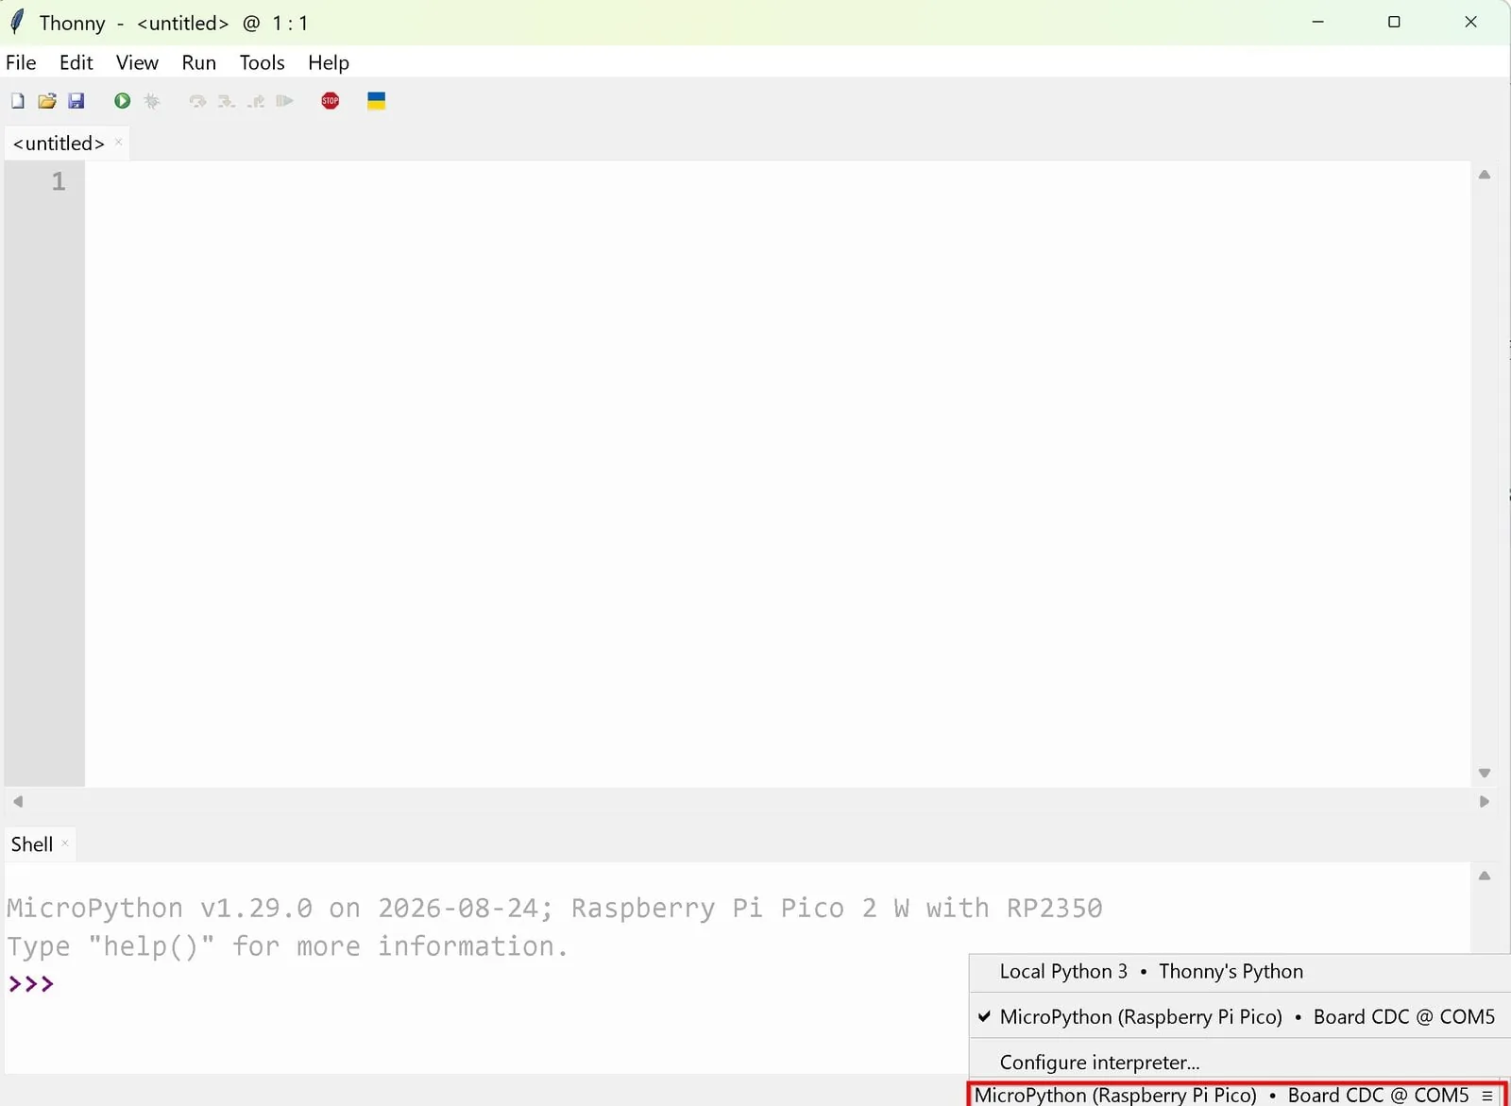Open the Run menu

[198, 62]
